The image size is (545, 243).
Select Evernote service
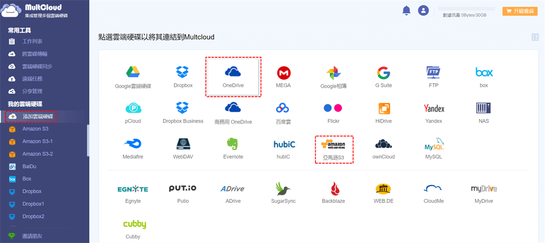[x=233, y=144]
